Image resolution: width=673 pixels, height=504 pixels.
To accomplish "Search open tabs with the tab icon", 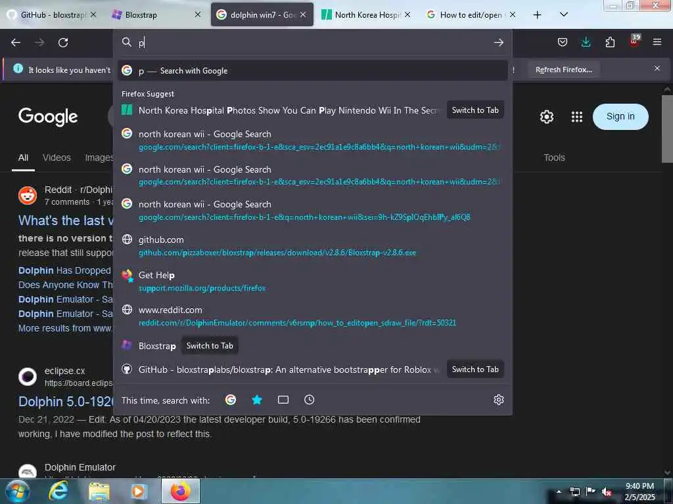I will click(x=283, y=400).
